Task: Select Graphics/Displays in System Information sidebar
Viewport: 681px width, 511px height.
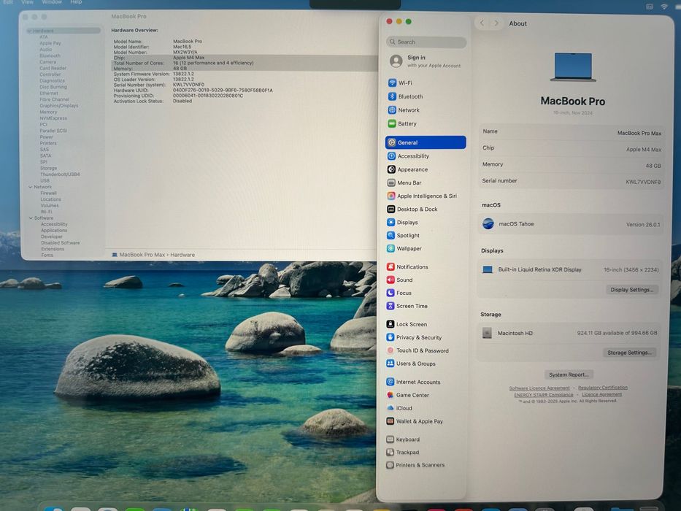Action: click(59, 106)
